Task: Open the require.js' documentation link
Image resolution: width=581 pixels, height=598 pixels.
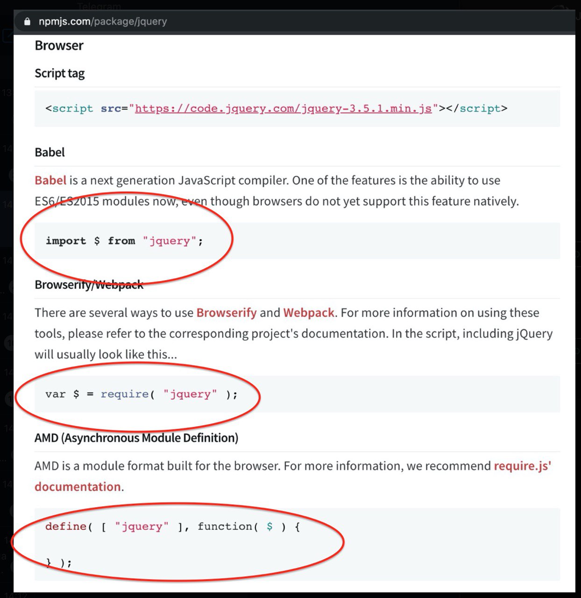Action: pos(293,476)
